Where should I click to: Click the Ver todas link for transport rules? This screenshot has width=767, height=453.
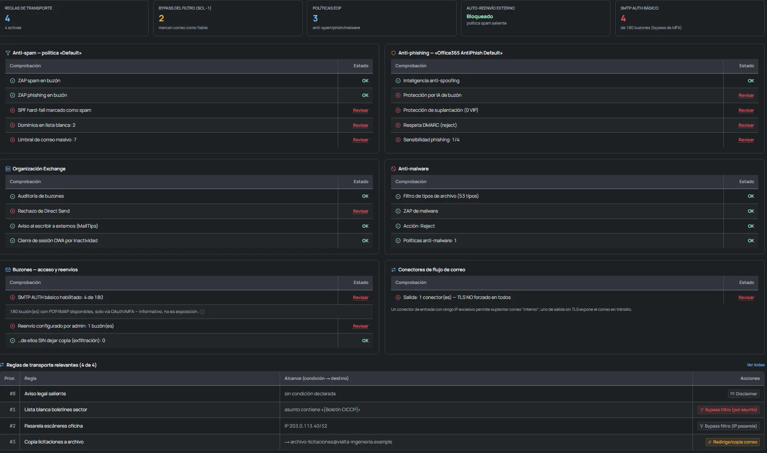(756, 365)
